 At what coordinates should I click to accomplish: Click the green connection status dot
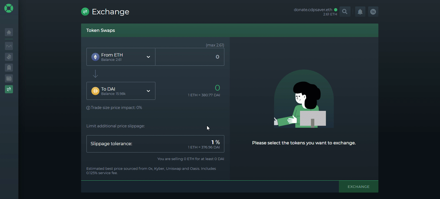[x=336, y=10]
